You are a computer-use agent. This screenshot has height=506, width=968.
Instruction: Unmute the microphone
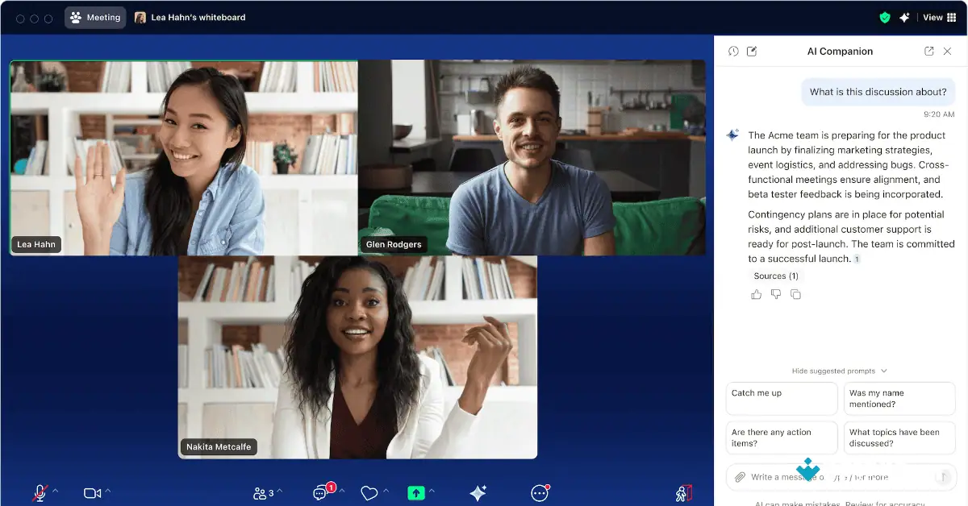pos(39,490)
